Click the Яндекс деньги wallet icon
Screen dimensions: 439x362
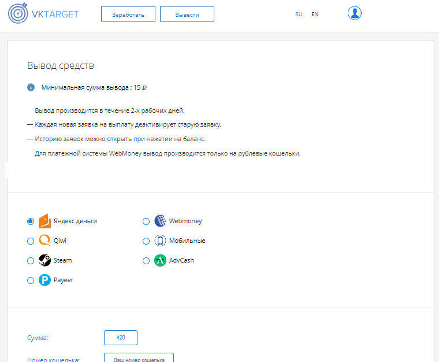[x=45, y=221]
